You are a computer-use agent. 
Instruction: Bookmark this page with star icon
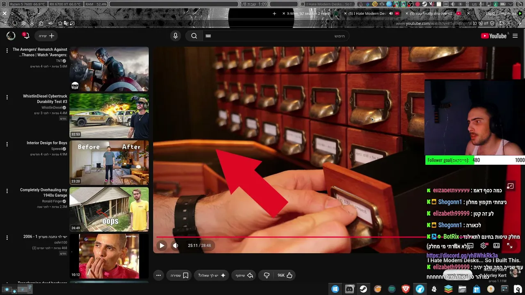point(60,23)
